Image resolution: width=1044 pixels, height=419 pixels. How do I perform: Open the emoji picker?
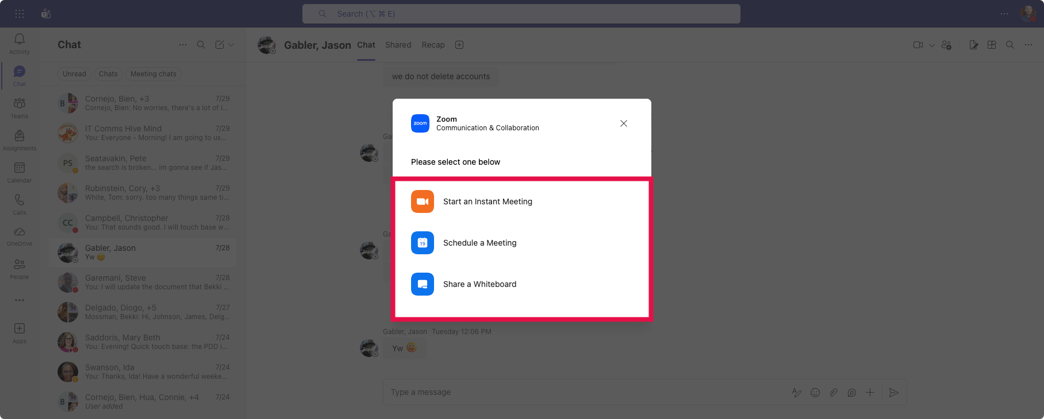815,393
